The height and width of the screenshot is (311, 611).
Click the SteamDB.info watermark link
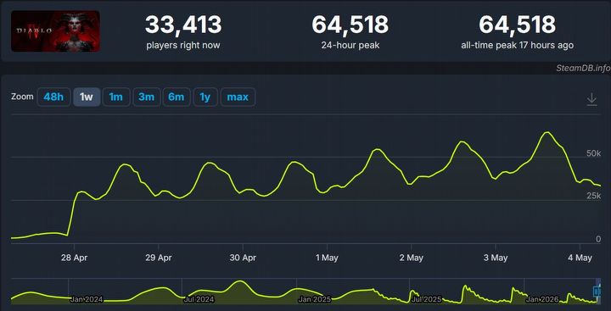(x=583, y=69)
